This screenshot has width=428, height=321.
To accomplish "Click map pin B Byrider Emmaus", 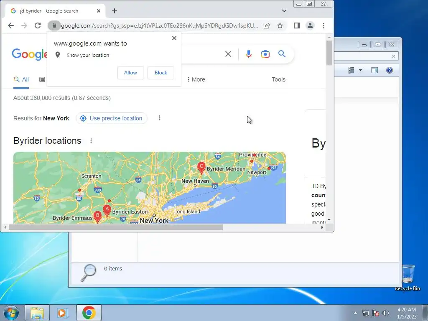I will tap(97, 217).
